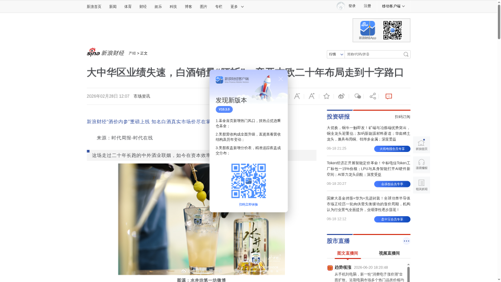Open the 行情 search type dropdown
The height and width of the screenshot is (282, 501).
(x=336, y=54)
